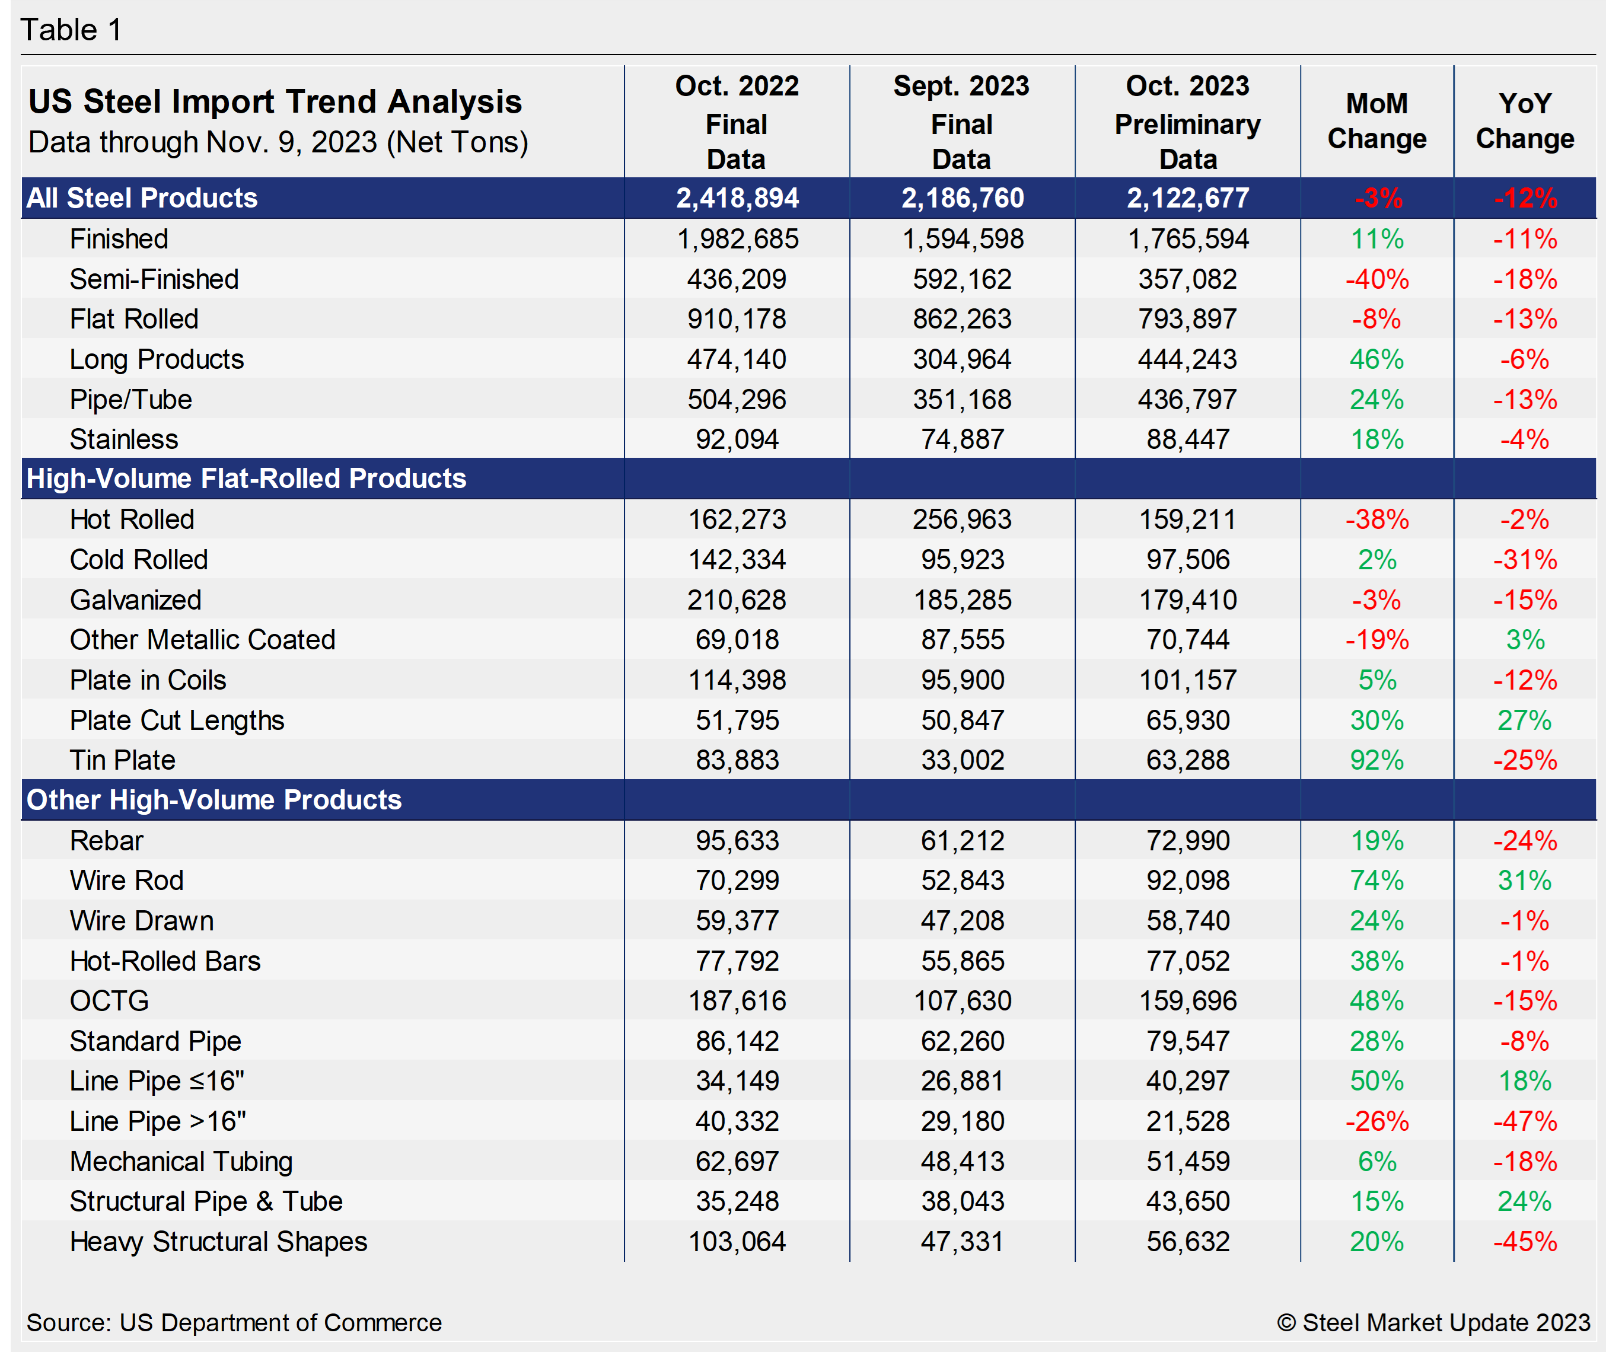This screenshot has width=1606, height=1352.
Task: Click the Source: US Department of Commerce text
Action: click(234, 1322)
